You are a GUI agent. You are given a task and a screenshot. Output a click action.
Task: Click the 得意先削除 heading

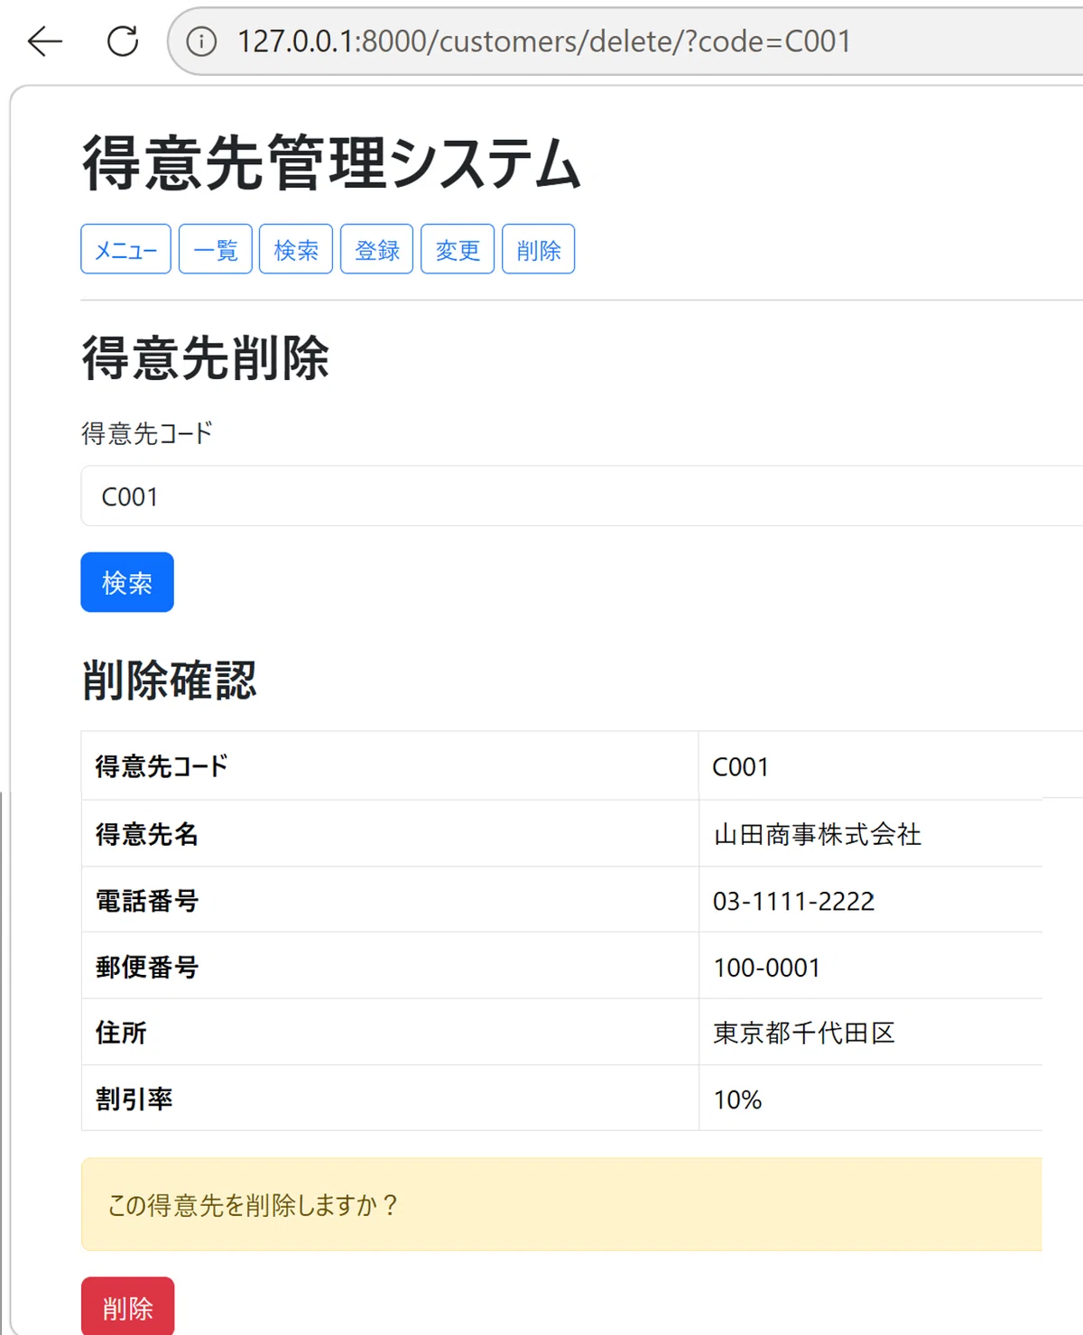(x=206, y=358)
